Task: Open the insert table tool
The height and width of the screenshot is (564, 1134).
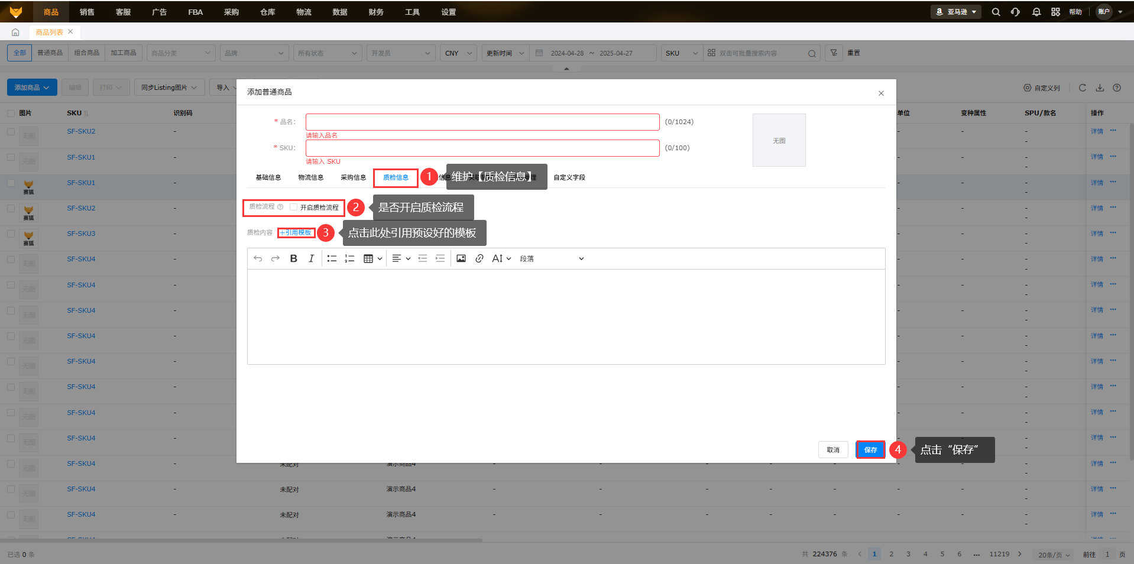Action: tap(372, 259)
